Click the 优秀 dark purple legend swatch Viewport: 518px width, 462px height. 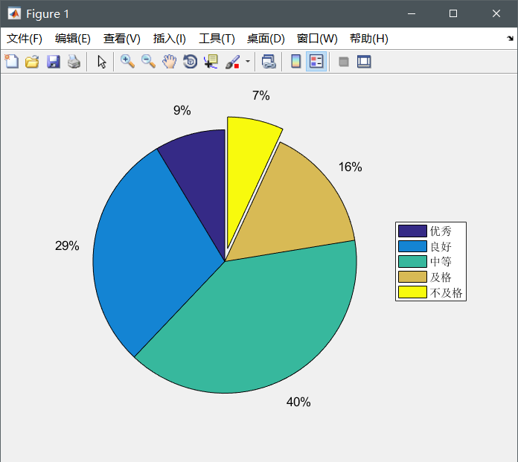pos(412,231)
